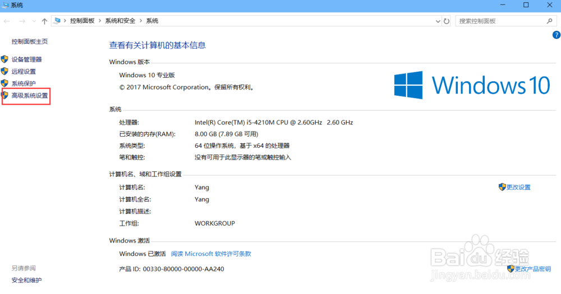Select Yang value next to 计算机名
The image size is (561, 294).
pos(202,187)
